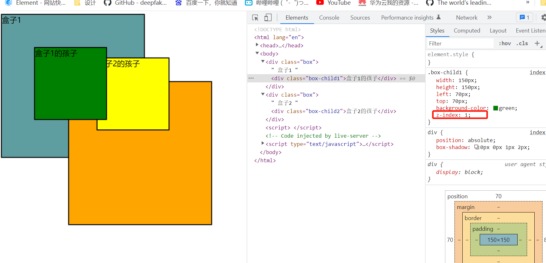Viewport: 546px width, 263px height.
Task: Open the index source link for .box-child1
Action: point(537,72)
